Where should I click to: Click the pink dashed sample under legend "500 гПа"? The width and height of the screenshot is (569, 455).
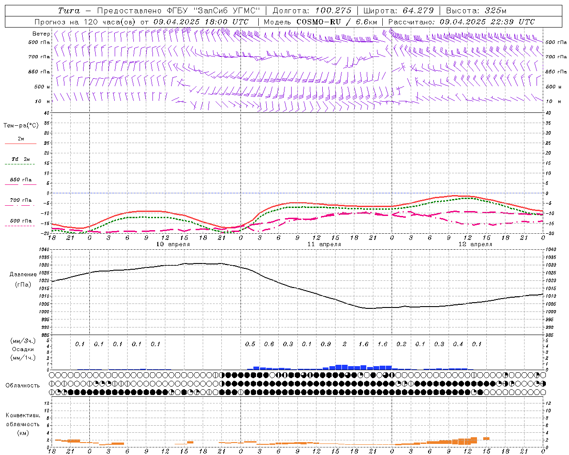(x=20, y=226)
